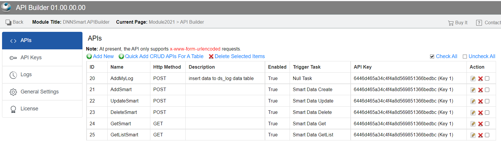Open General Settings from sidebar
501x146 pixels.
point(42,92)
